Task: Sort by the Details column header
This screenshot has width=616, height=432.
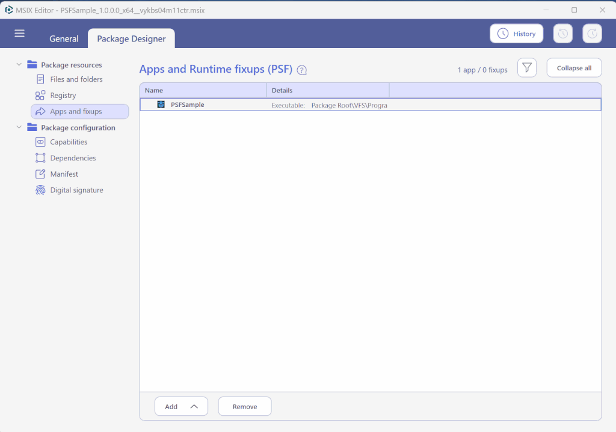Action: click(x=328, y=90)
